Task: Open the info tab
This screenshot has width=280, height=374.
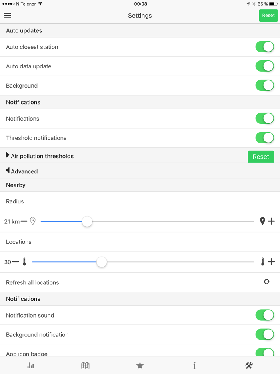Action: click(x=194, y=365)
